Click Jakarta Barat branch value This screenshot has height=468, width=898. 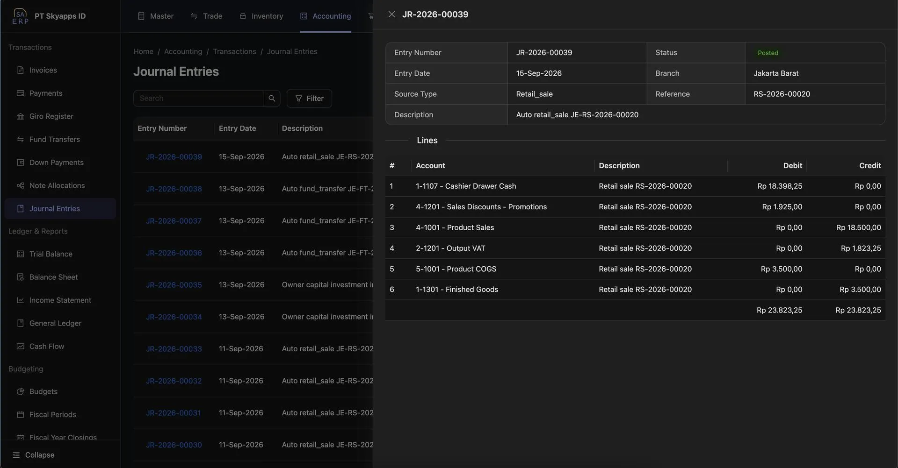point(776,73)
